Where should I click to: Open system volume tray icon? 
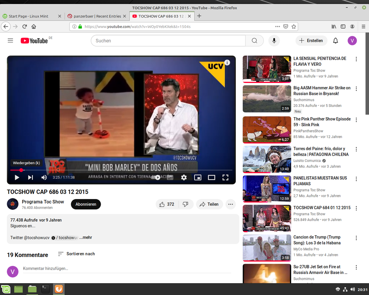[352, 289]
